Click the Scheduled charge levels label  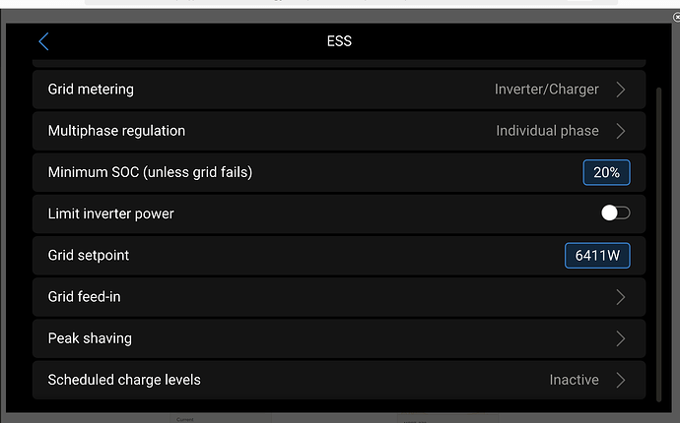coord(124,380)
